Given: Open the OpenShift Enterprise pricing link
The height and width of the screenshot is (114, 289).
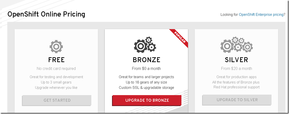Looking at the screenshot, I should (x=261, y=15).
